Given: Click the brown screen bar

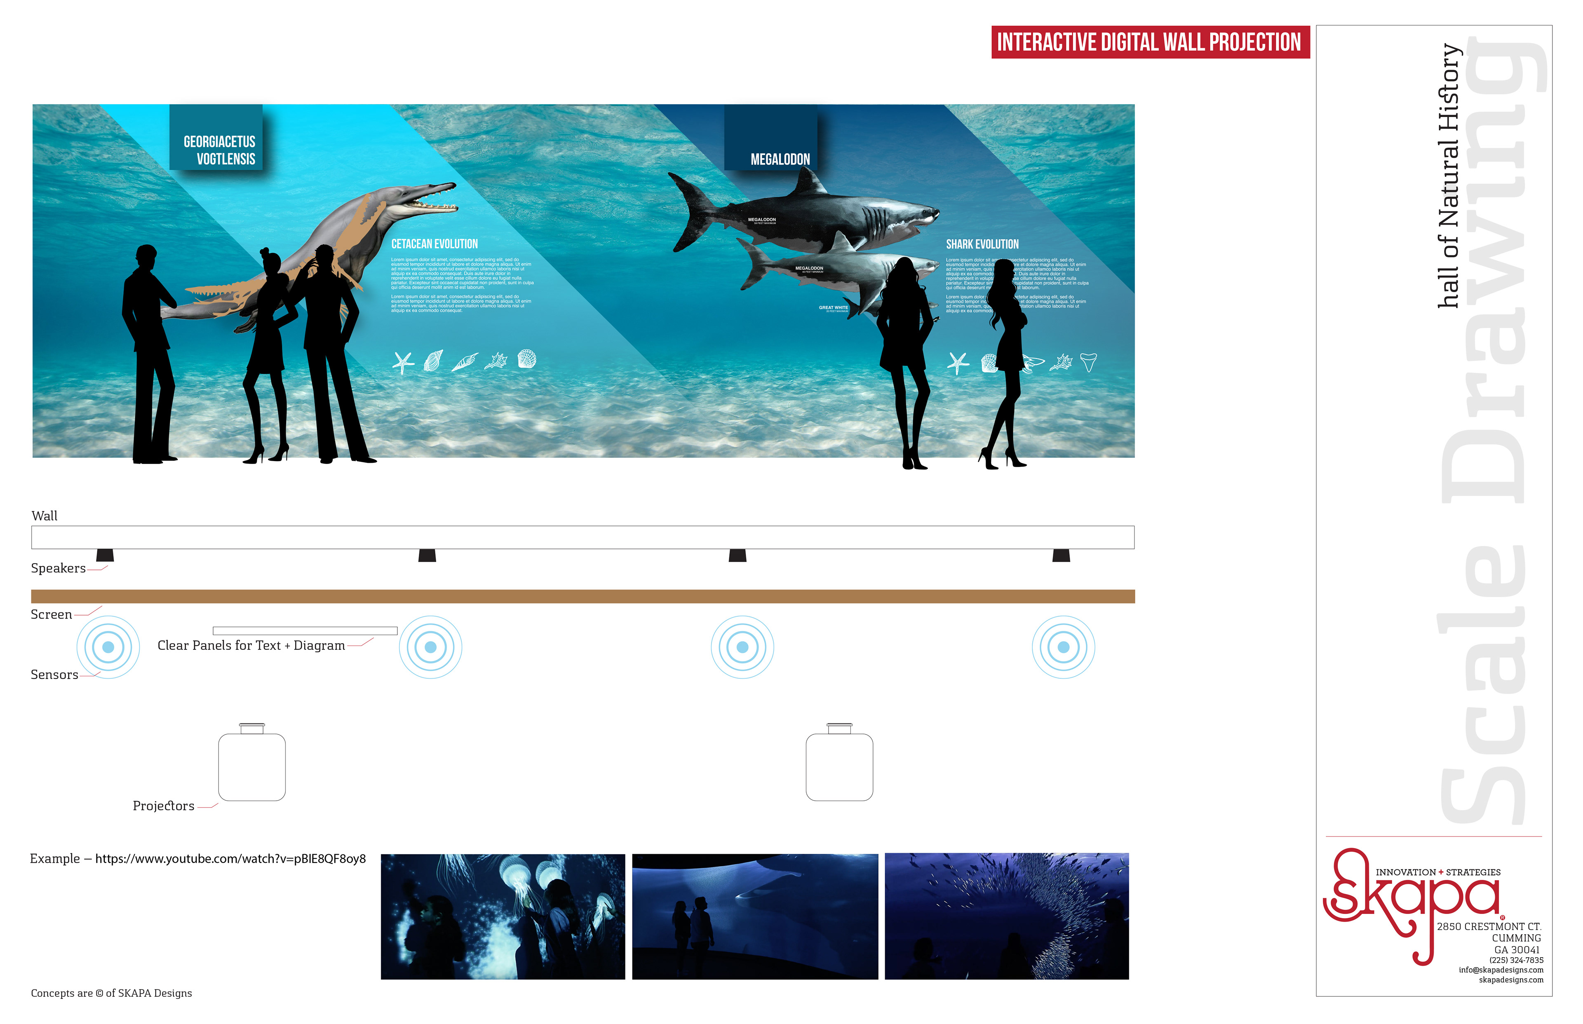Looking at the screenshot, I should point(582,596).
